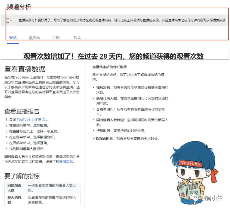Click the 同时观看人数峰值 bullet item

131,122
